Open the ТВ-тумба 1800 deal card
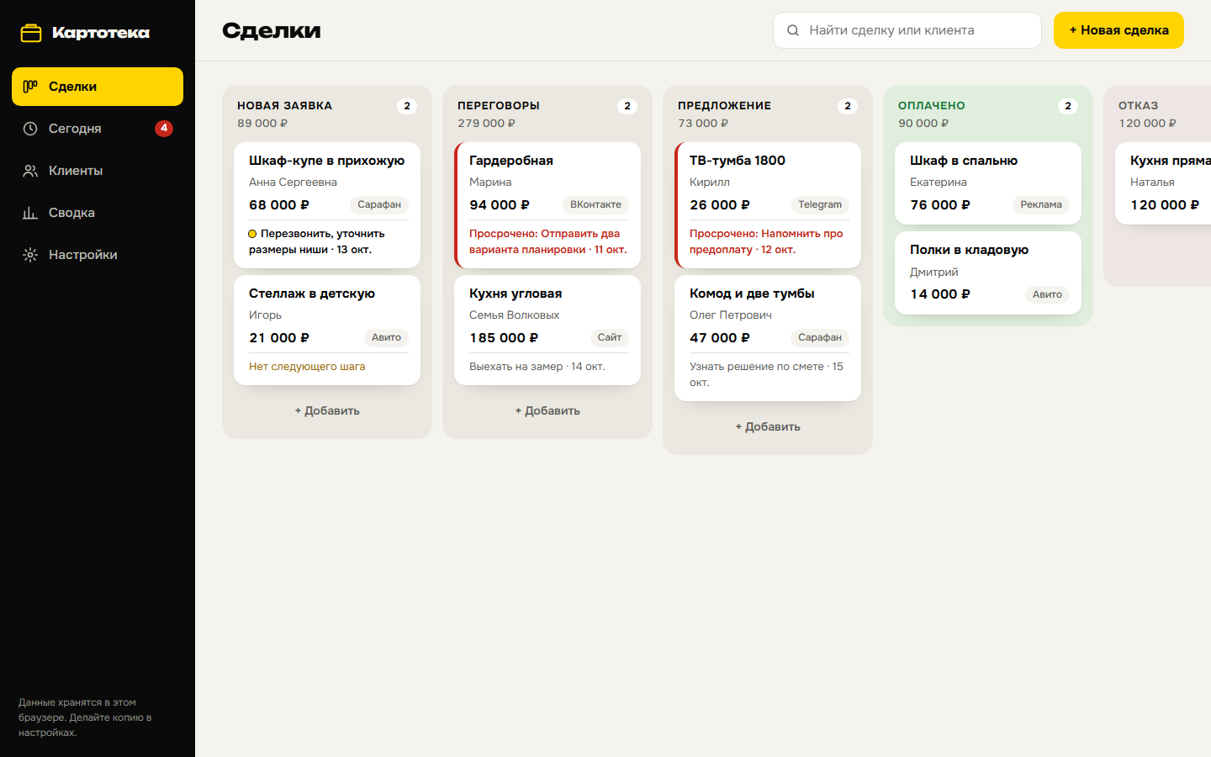The height and width of the screenshot is (757, 1211). [768, 205]
